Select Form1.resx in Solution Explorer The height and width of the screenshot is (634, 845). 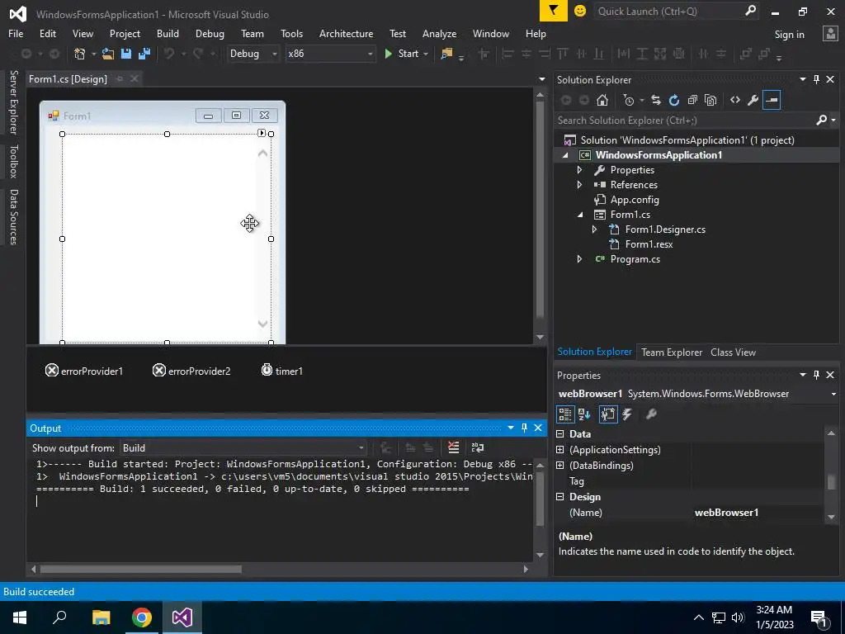pos(649,244)
